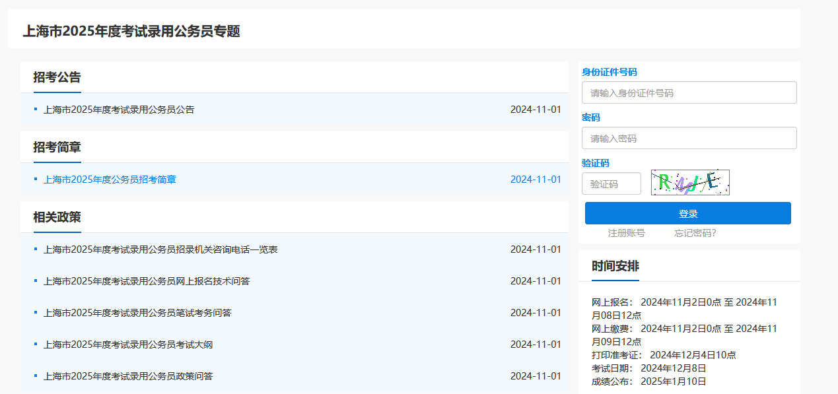Click the date beside 网上报名技术问答 row
This screenshot has width=838, height=394.
(x=536, y=281)
